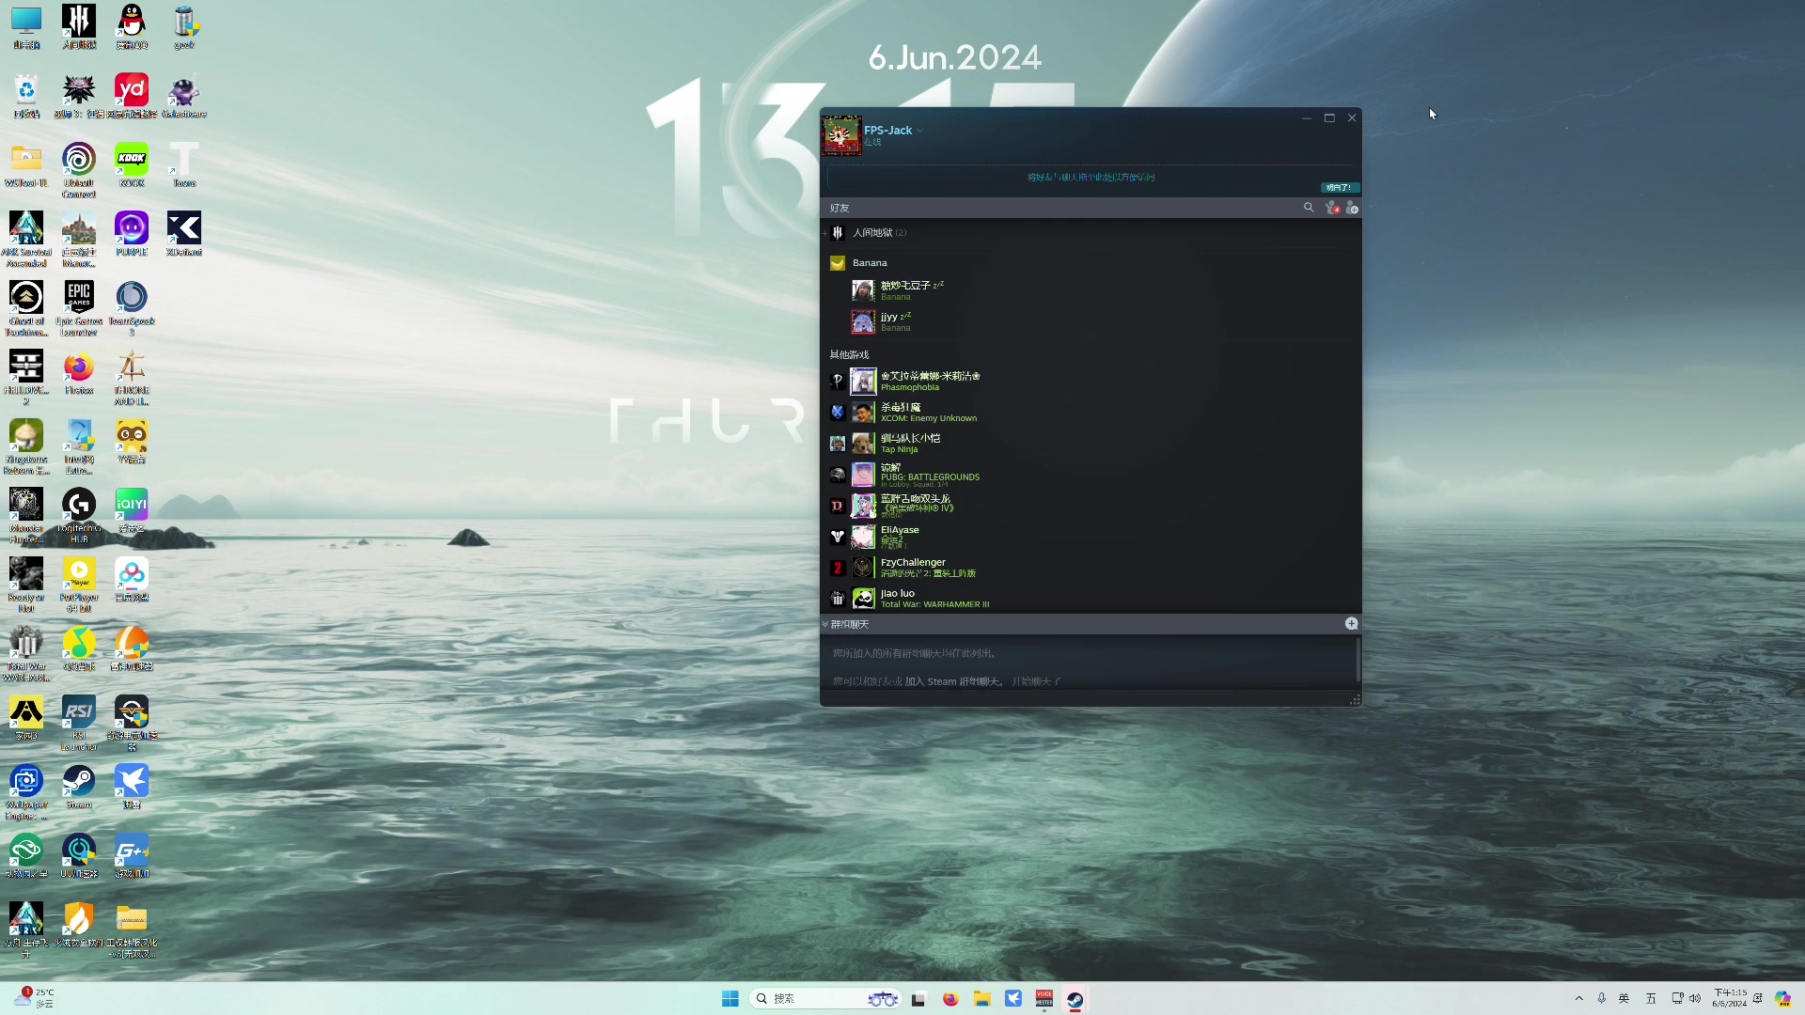Open chat with friend jjyy
The width and height of the screenshot is (1805, 1015).
click(x=1091, y=321)
